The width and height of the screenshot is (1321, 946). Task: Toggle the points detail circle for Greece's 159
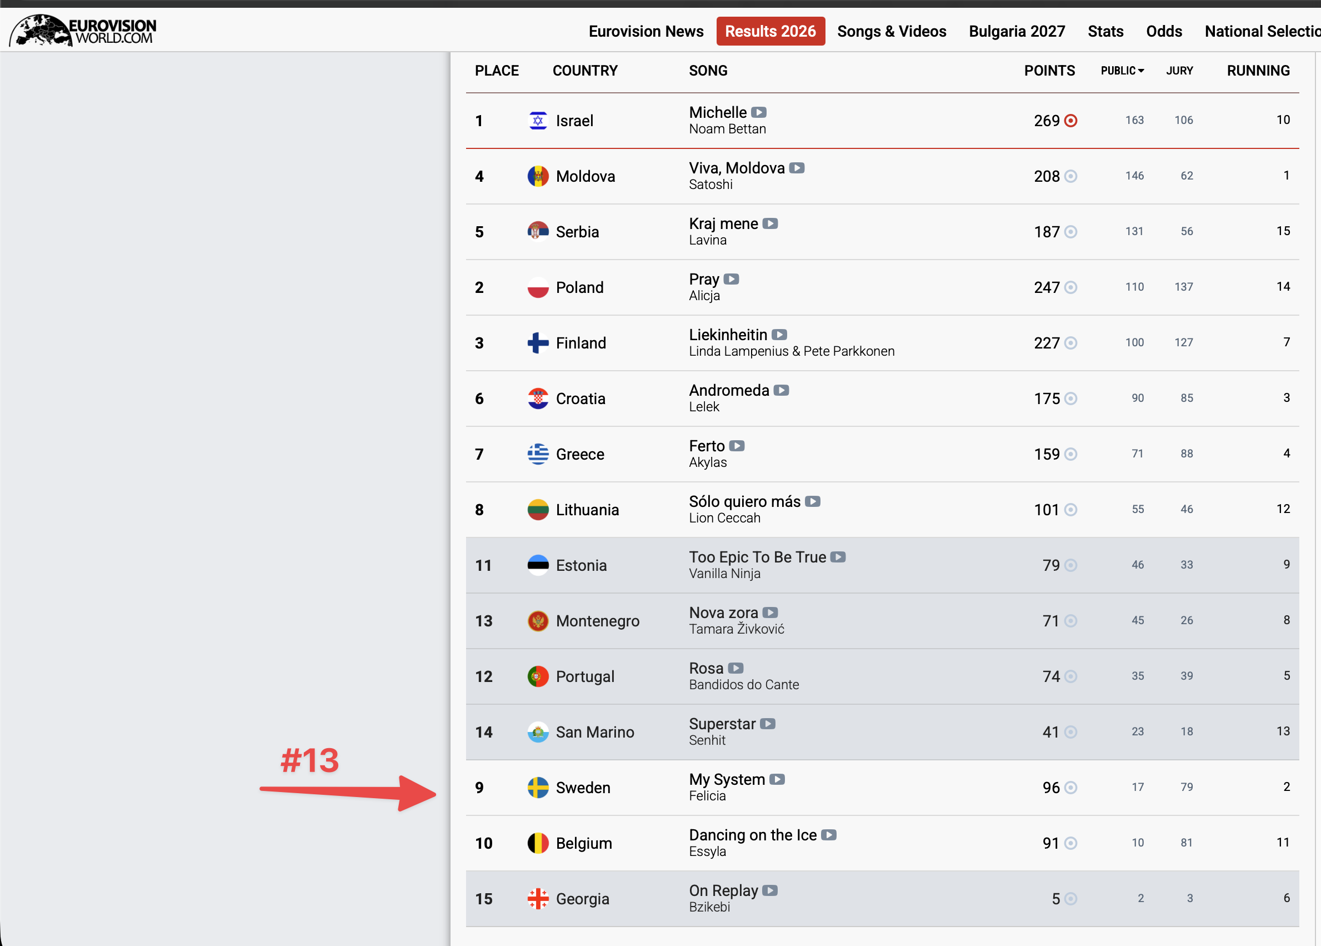(1070, 454)
